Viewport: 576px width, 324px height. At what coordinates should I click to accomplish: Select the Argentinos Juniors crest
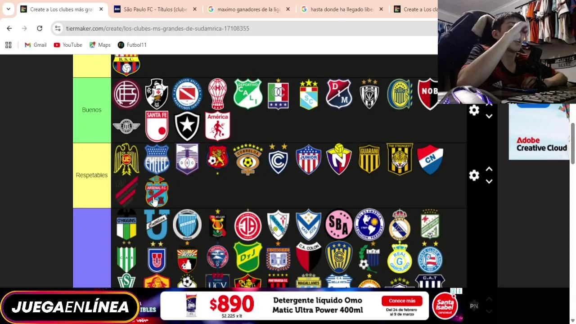point(187,94)
